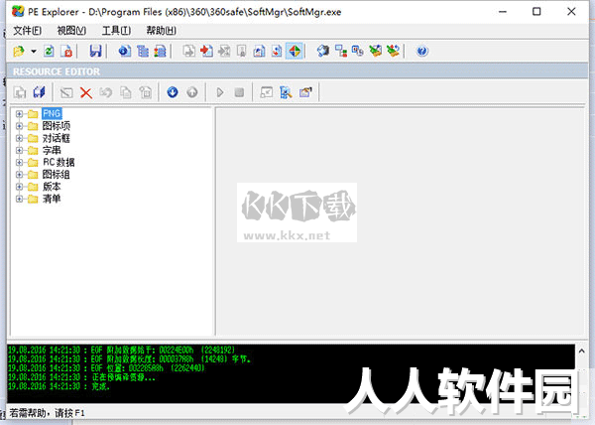The image size is (595, 425).
Task: Paste resource using the gray clipboard icon
Action: coord(146,92)
